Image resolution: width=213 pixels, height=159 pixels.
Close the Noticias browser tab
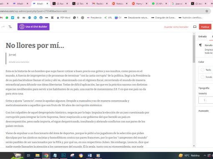(x=127, y=4)
